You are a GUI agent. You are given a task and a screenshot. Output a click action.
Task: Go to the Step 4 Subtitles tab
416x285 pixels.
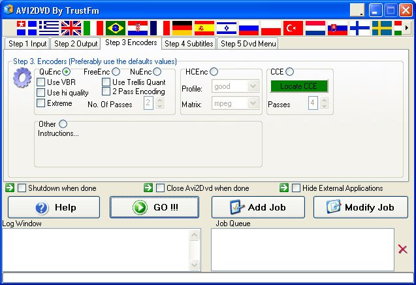189,44
